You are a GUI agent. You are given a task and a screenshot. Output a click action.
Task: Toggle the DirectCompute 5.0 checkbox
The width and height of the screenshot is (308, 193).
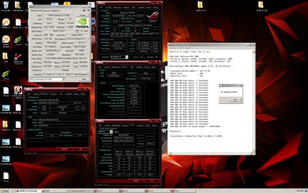pyautogui.click(x=72, y=74)
